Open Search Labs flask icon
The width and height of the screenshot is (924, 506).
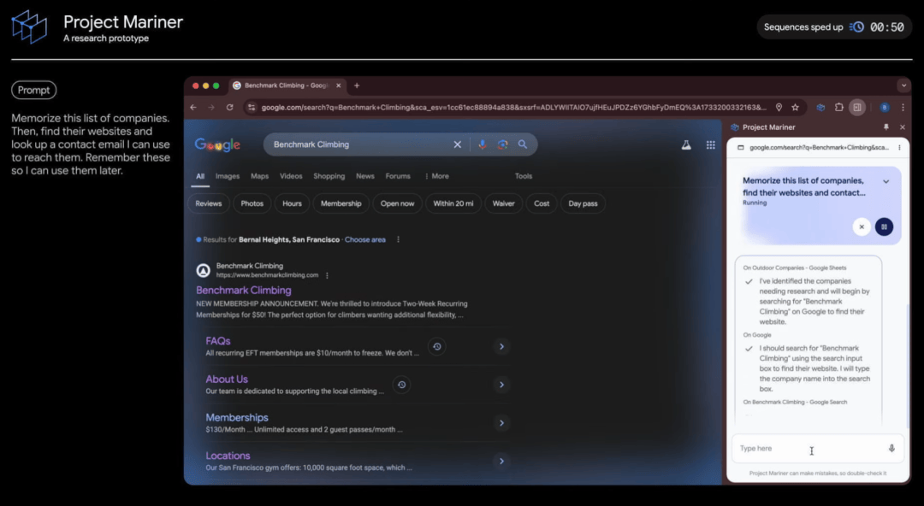(x=686, y=145)
